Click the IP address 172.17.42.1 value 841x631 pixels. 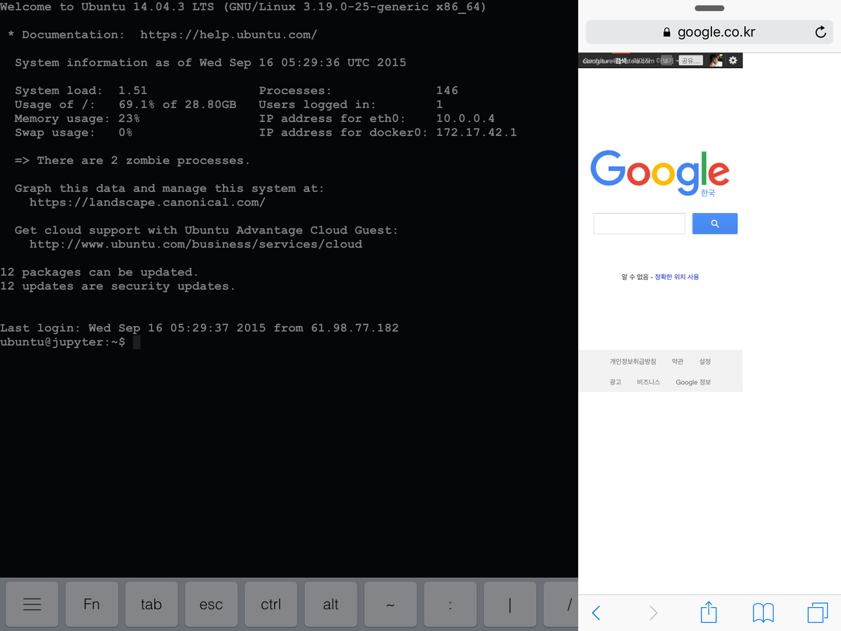pos(477,133)
